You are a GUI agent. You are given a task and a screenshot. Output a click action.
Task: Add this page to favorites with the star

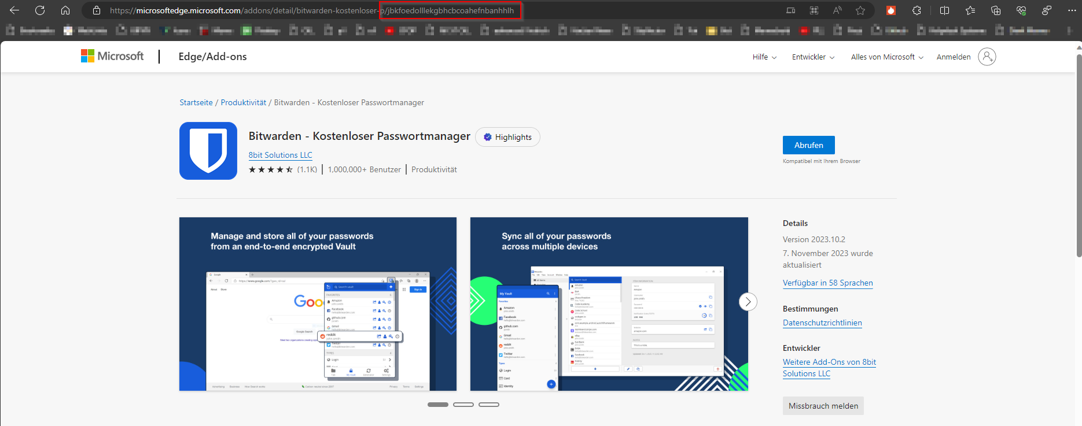[860, 10]
